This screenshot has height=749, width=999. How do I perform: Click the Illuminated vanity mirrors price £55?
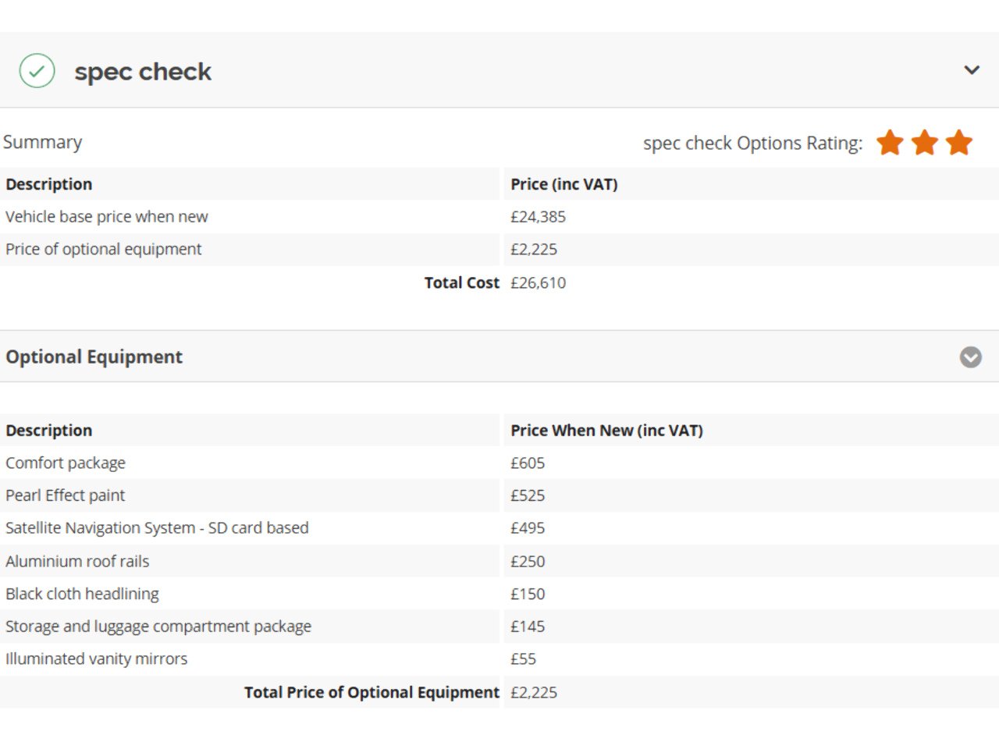(523, 659)
